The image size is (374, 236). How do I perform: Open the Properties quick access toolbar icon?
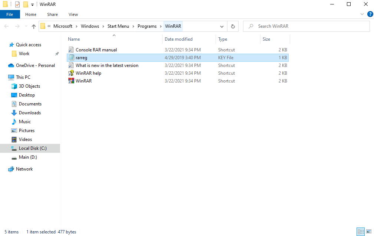pos(17,4)
